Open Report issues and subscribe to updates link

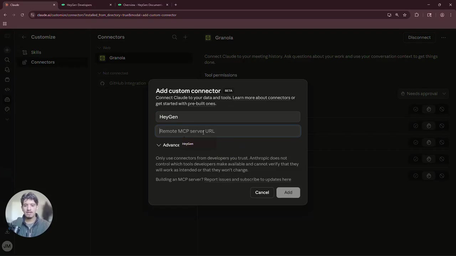[x=248, y=180]
